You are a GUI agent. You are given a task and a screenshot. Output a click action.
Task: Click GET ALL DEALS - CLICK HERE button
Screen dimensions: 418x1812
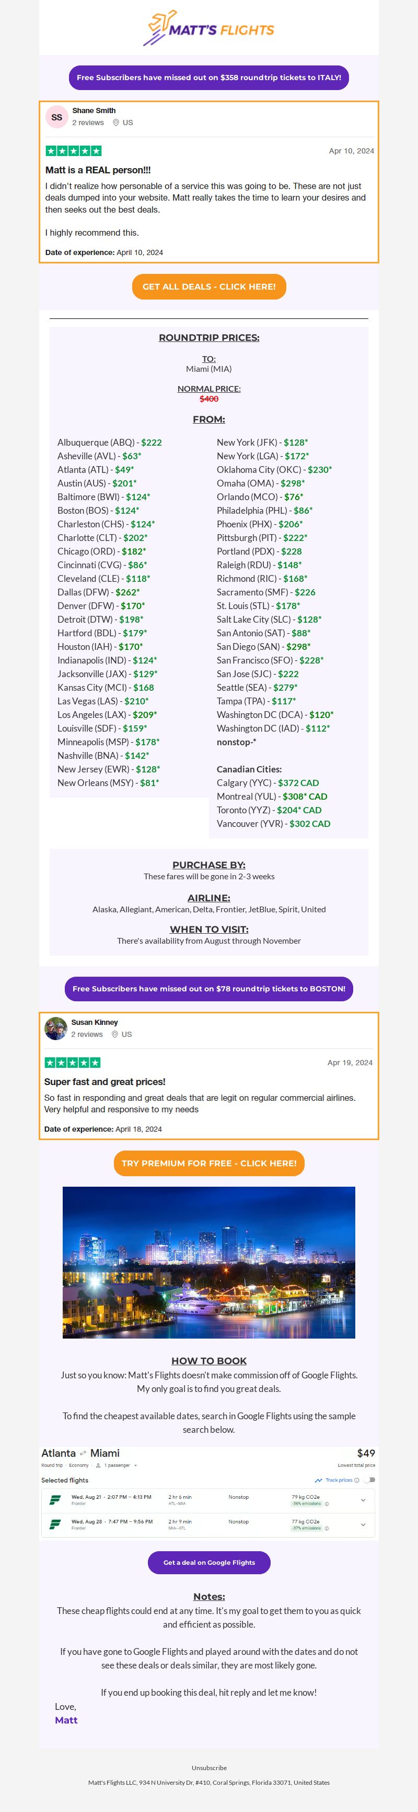click(x=209, y=286)
